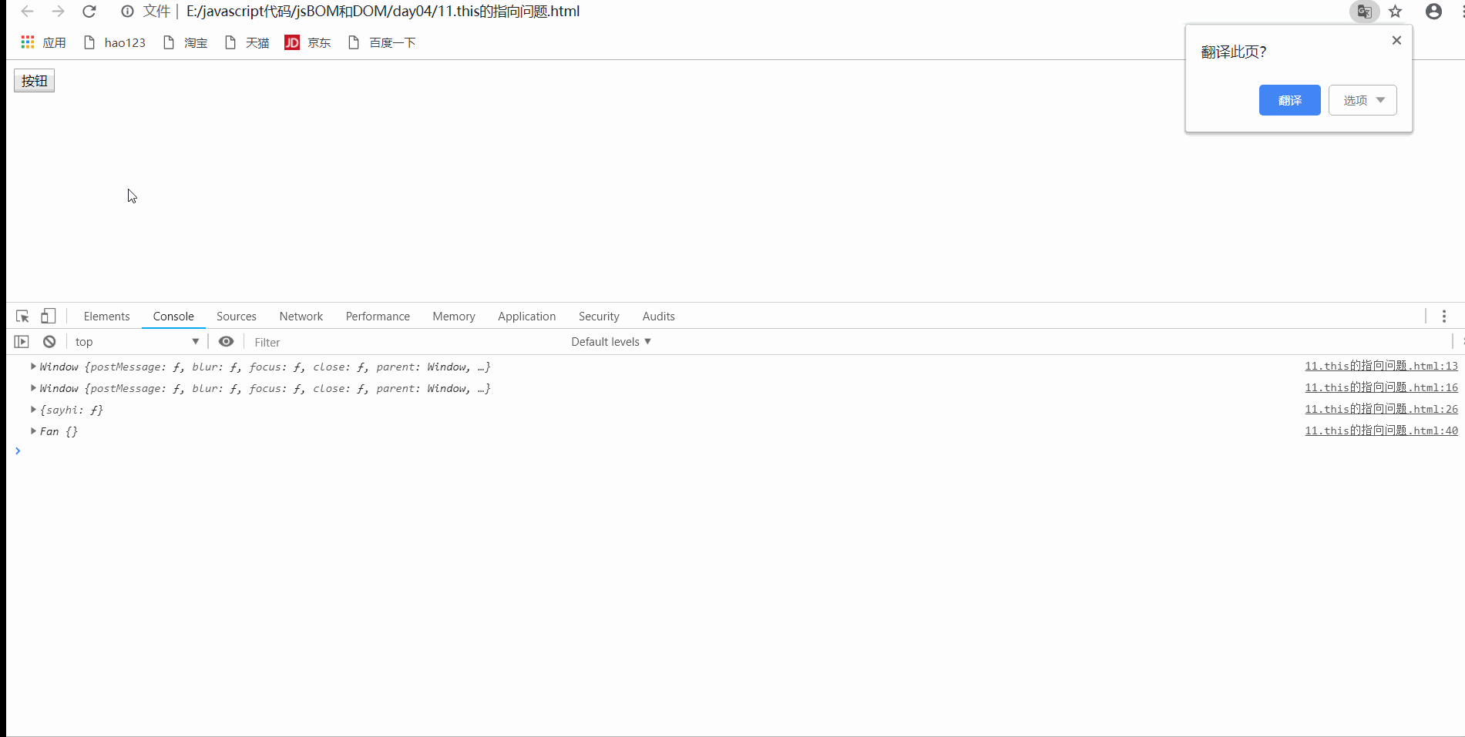Activate the inspect element picker tool
This screenshot has width=1465, height=737.
pos(22,317)
